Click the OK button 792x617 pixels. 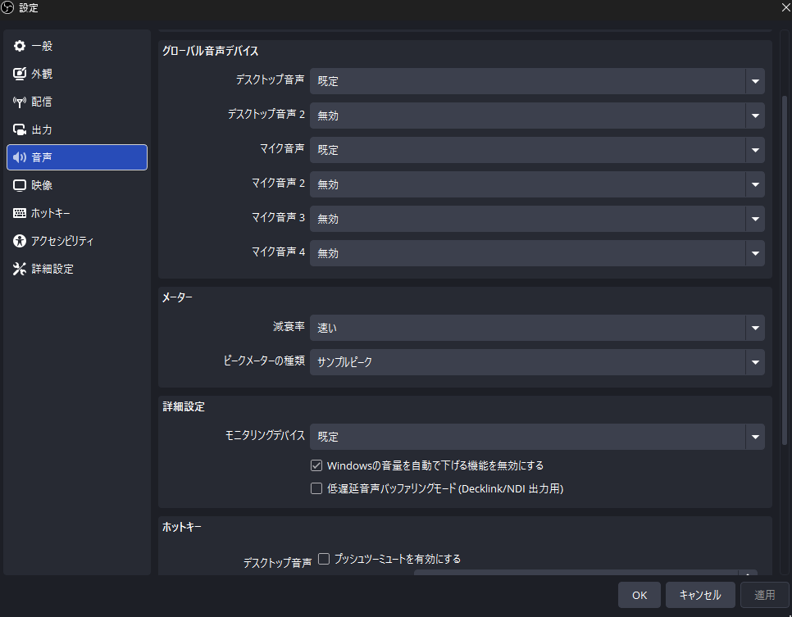click(639, 596)
